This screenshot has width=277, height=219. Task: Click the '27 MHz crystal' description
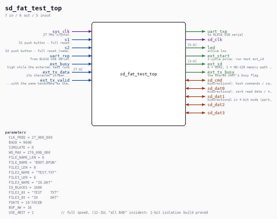click(x=56, y=34)
